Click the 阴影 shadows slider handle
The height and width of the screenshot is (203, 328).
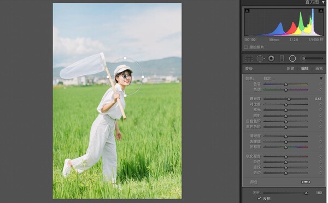tap(286, 116)
